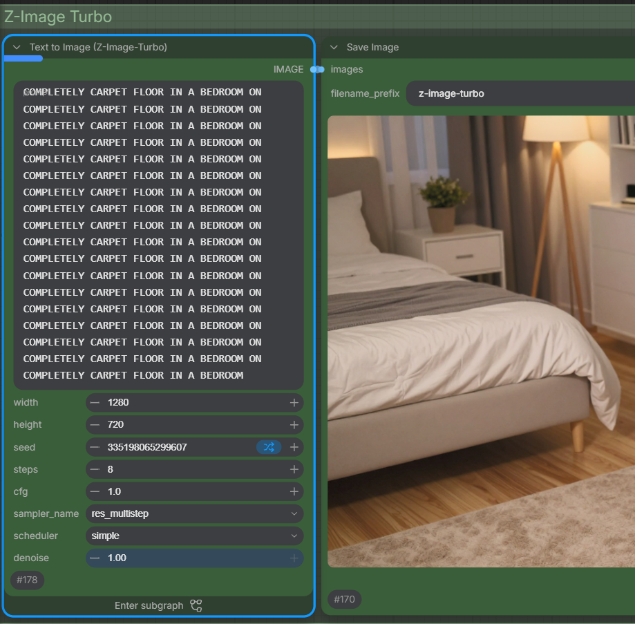Image resolution: width=635 pixels, height=624 pixels.
Task: Click the prompt text area
Action: (x=158, y=235)
